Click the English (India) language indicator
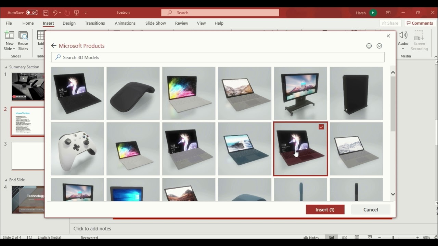 click(x=50, y=237)
